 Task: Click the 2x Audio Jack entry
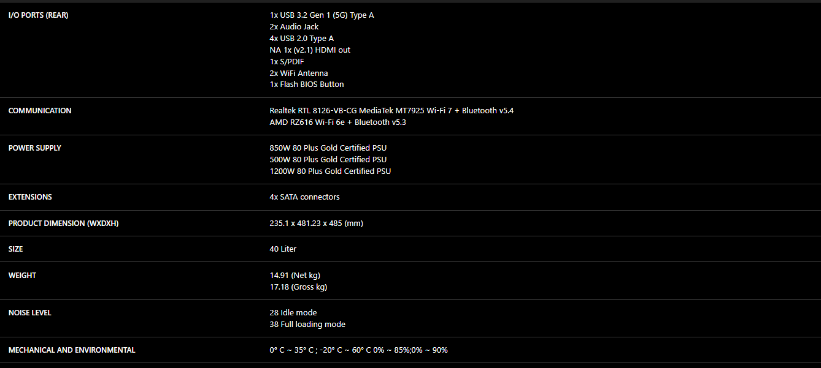coord(294,27)
